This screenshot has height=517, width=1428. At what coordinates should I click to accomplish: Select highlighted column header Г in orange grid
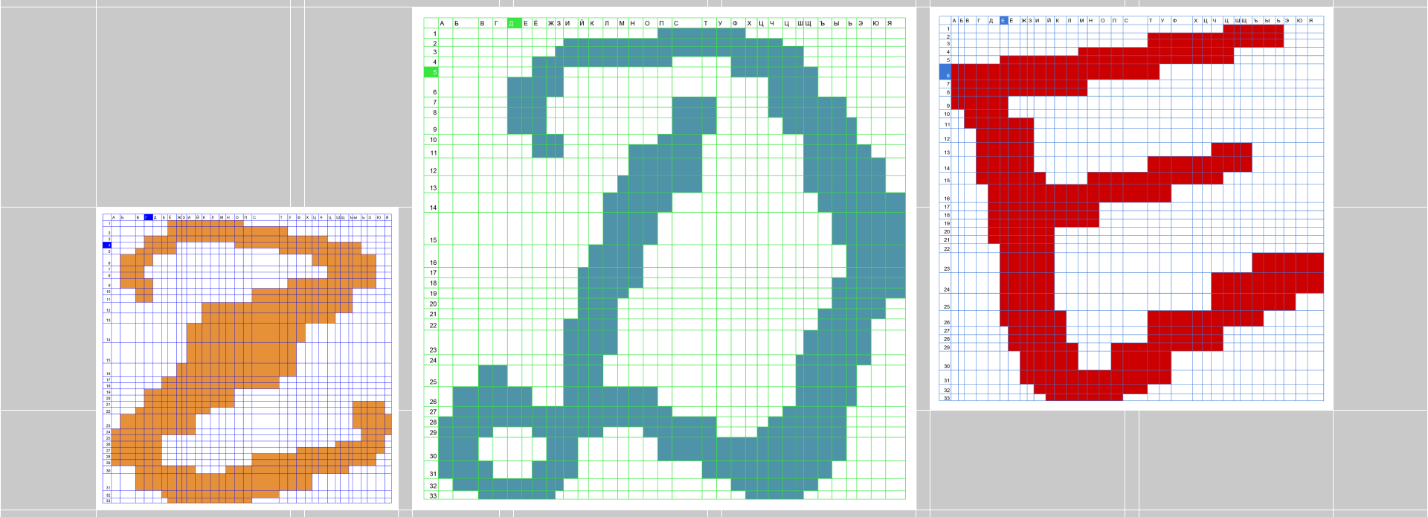[148, 217]
